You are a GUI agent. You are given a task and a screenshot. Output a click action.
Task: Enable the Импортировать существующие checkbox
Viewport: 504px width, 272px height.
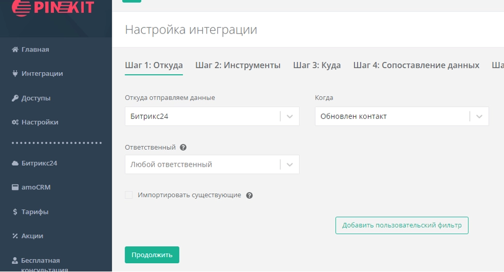[128, 195]
